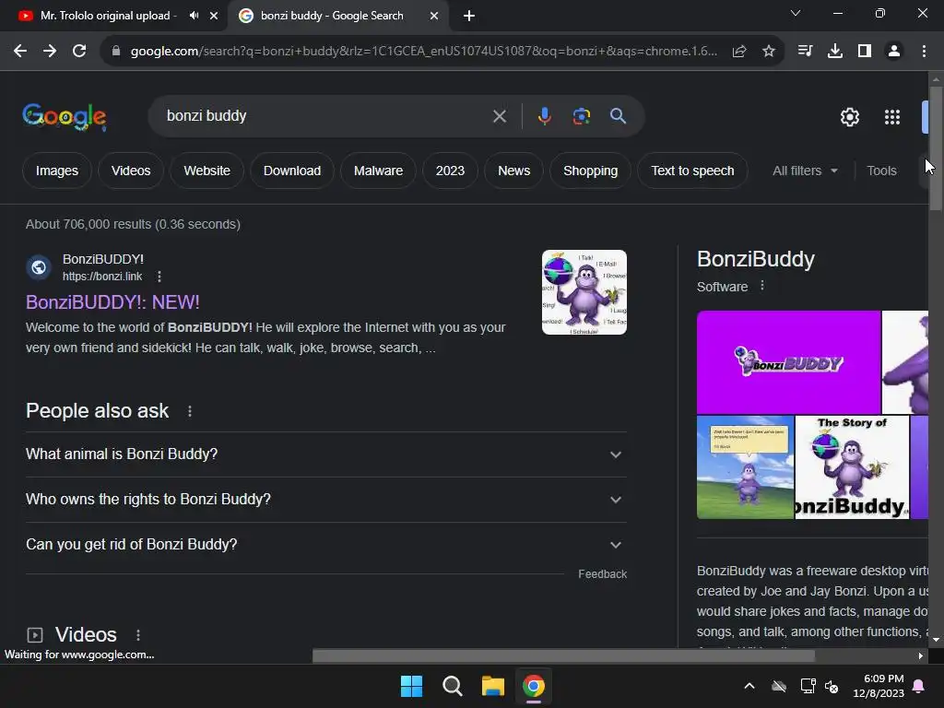Switch to Shopping results
Image resolution: width=944 pixels, height=708 pixels.
click(590, 171)
